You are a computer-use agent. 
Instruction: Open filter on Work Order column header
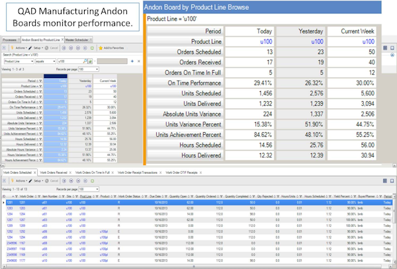[x=39, y=196]
